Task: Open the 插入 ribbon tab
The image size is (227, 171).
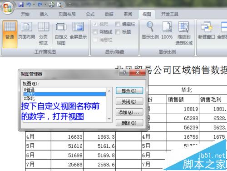Action: [44, 14]
